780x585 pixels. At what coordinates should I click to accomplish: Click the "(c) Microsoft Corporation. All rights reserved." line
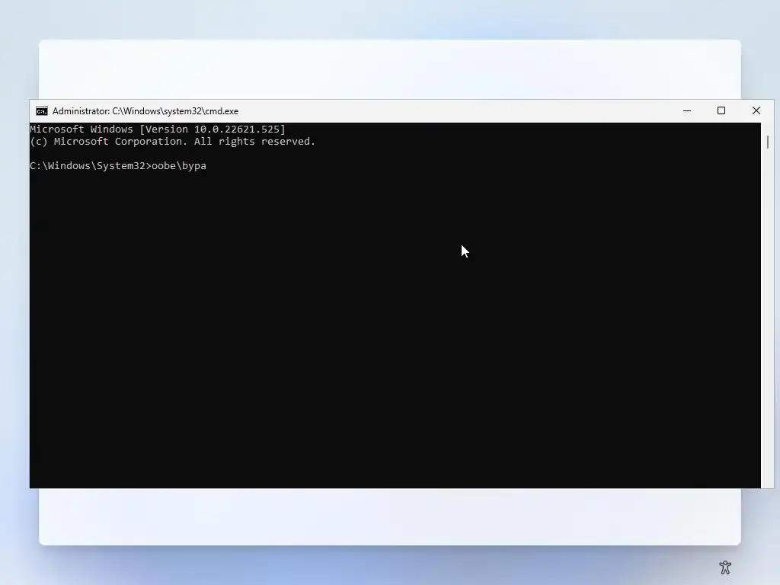click(x=173, y=142)
